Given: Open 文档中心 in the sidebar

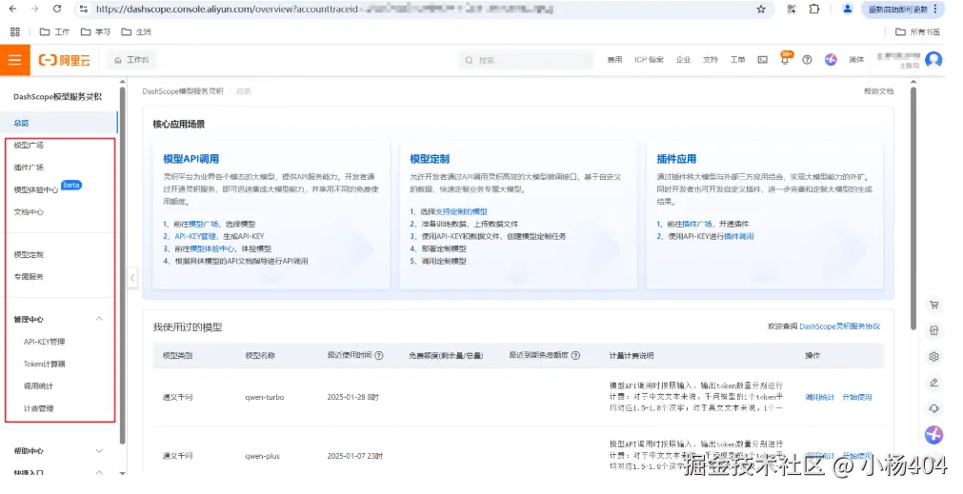Looking at the screenshot, I should click(x=29, y=212).
